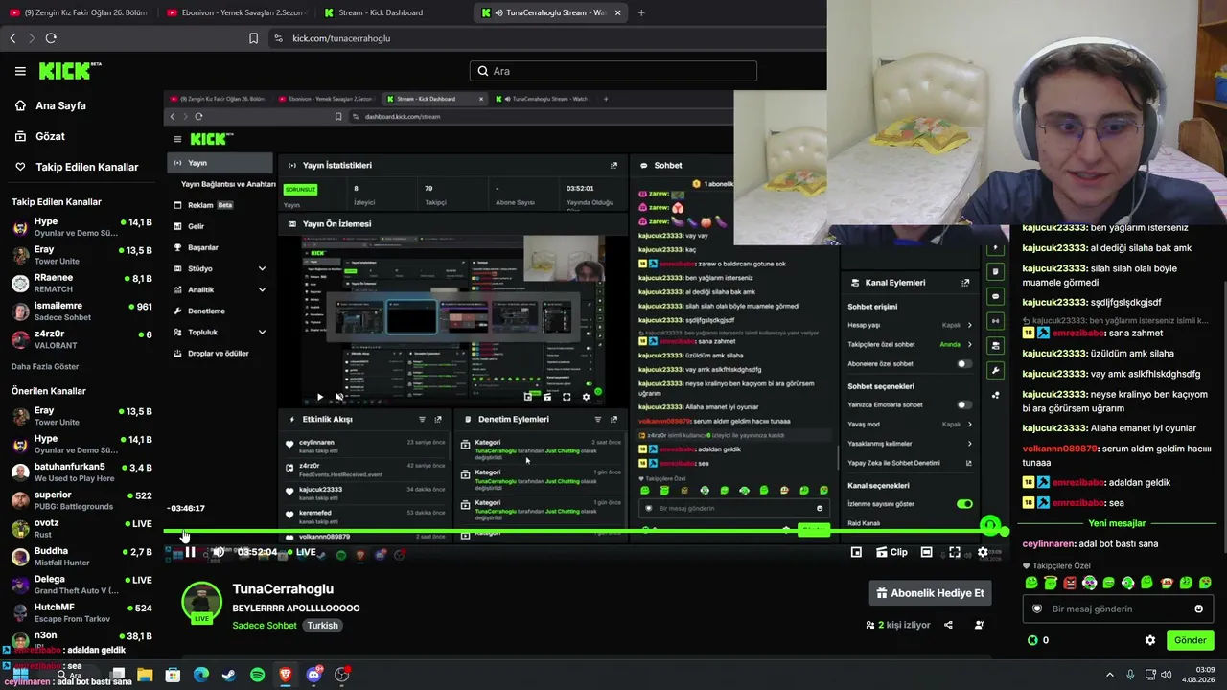Open the Brave browser taskbar icon

pyautogui.click(x=286, y=675)
